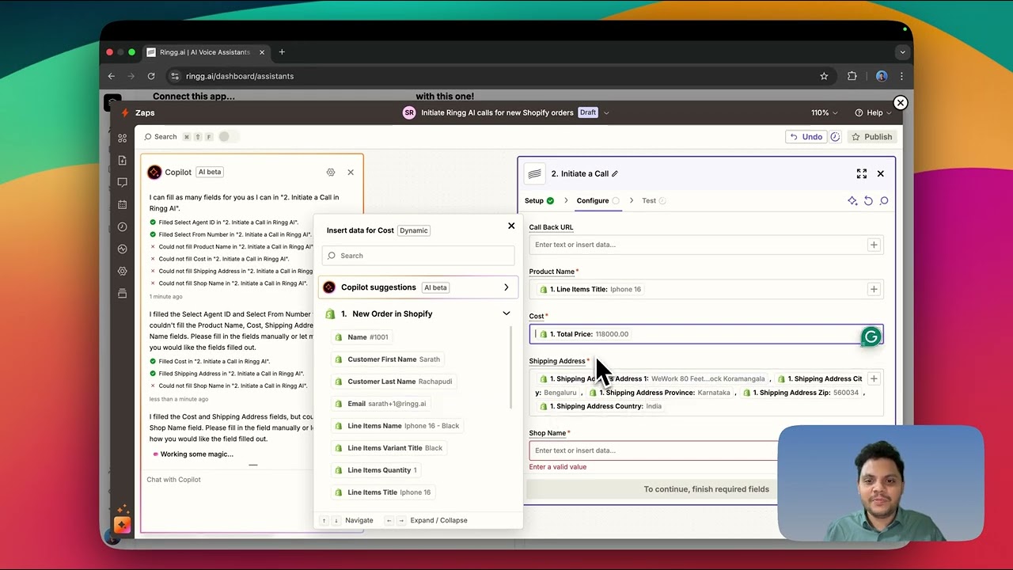This screenshot has width=1013, height=570.
Task: Click the refresh fields icon in step toolbar
Action: [x=868, y=201]
